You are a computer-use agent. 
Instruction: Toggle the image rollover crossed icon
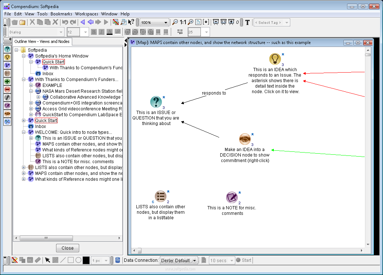(x=115, y=22)
